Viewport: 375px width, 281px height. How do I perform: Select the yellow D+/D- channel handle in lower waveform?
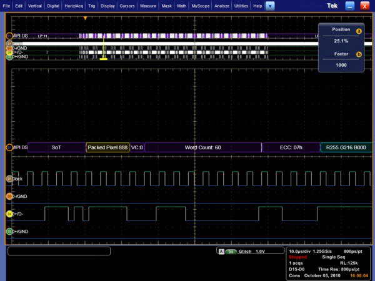9,214
